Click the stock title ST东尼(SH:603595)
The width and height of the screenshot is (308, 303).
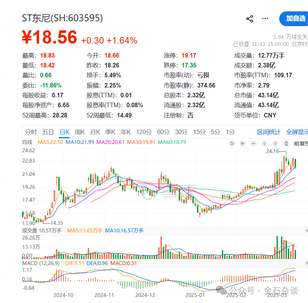point(62,18)
